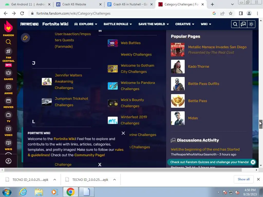Toggle the browser side panel

(x=241, y=13)
